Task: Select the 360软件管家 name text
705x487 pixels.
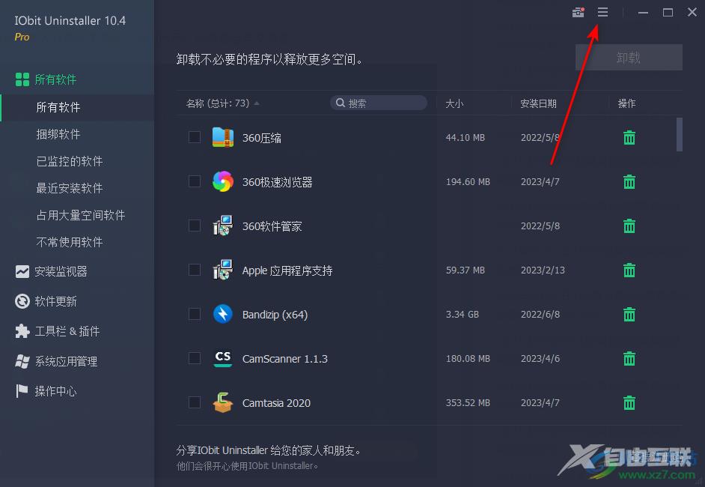Action: [272, 226]
